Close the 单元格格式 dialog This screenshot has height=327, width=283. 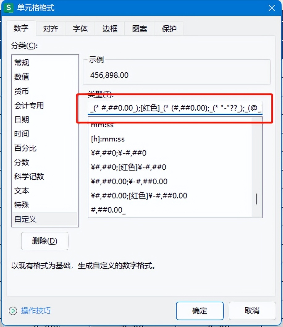click(x=272, y=8)
